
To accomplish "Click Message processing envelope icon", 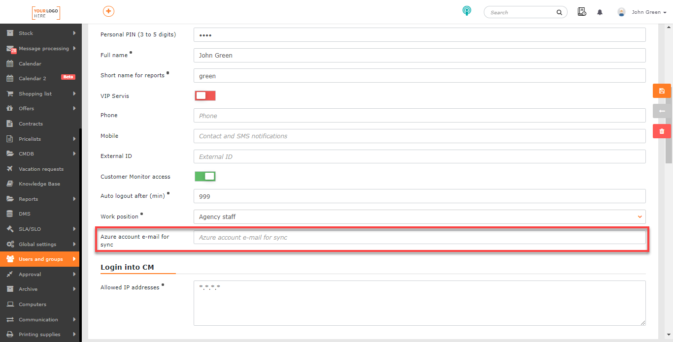I will 10,48.
